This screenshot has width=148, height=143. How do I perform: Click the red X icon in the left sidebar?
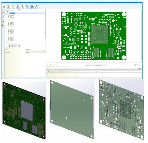pos(3,30)
